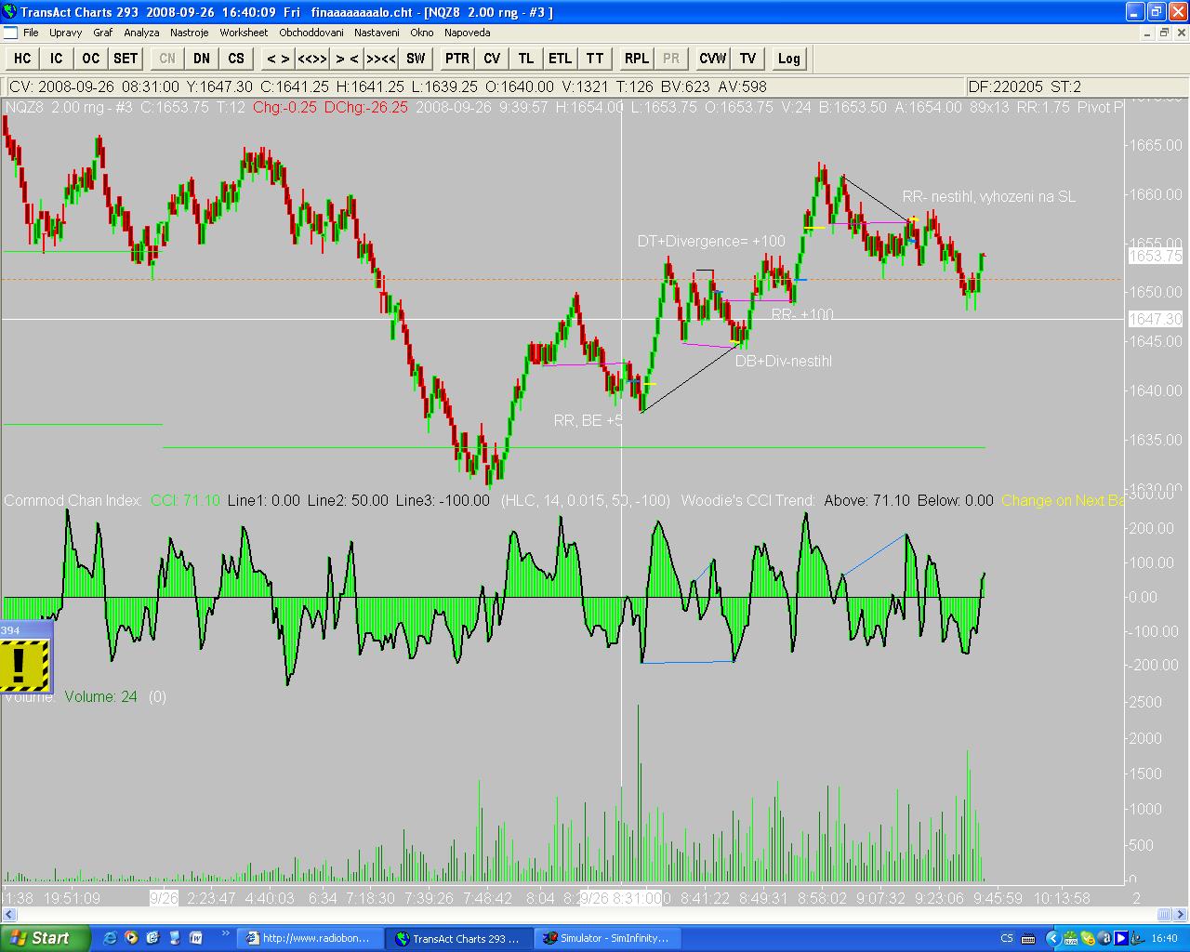Open the File menu
The height and width of the screenshot is (952, 1190).
pos(31,33)
